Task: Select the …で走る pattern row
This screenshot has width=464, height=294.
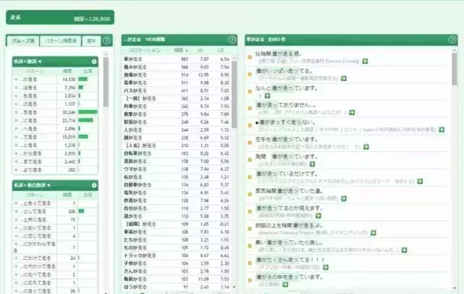Action: 33,136
